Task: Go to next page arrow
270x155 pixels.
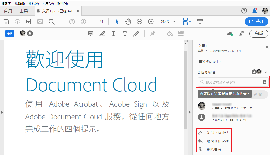Action: coord(83,22)
